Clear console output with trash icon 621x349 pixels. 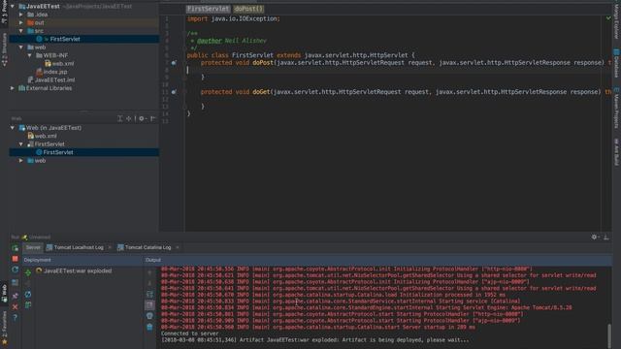[149, 327]
